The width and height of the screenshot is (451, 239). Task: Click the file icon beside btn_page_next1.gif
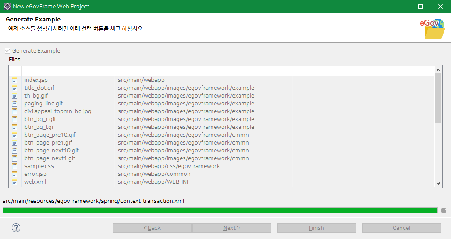point(14,158)
